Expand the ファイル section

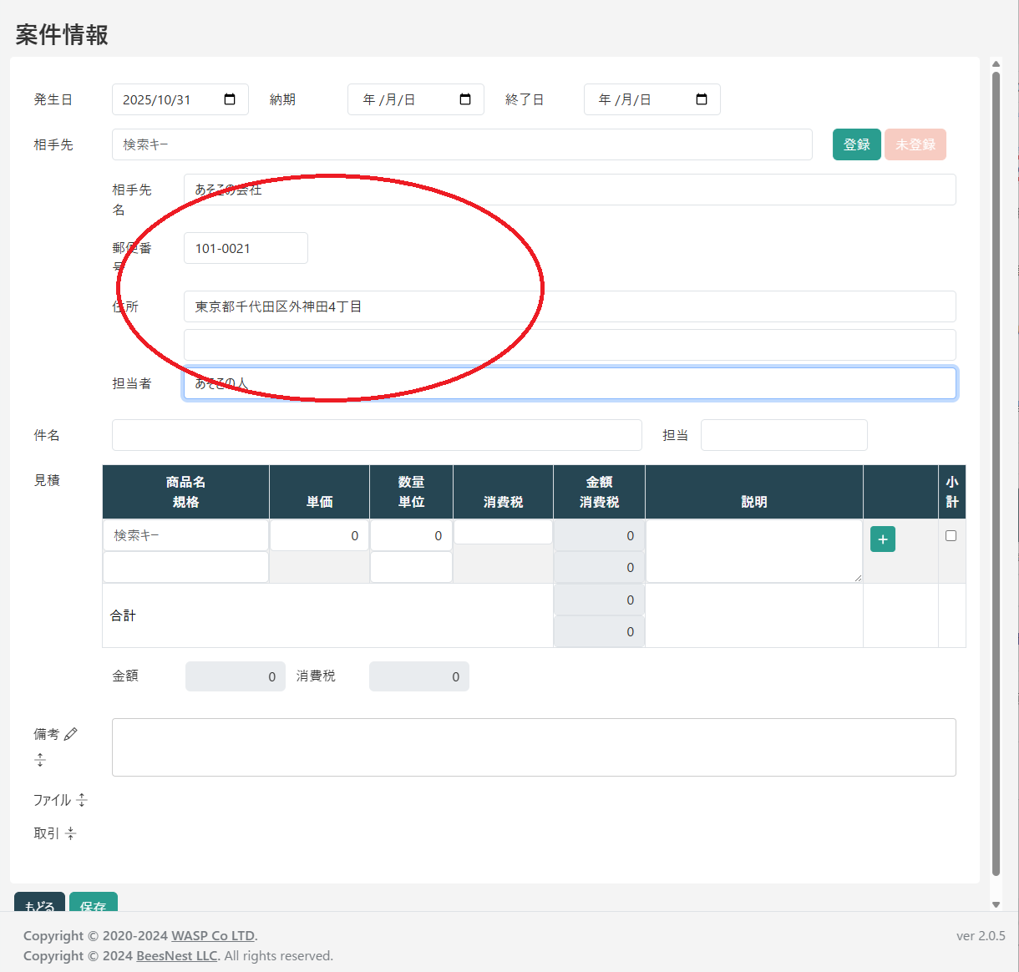[82, 800]
